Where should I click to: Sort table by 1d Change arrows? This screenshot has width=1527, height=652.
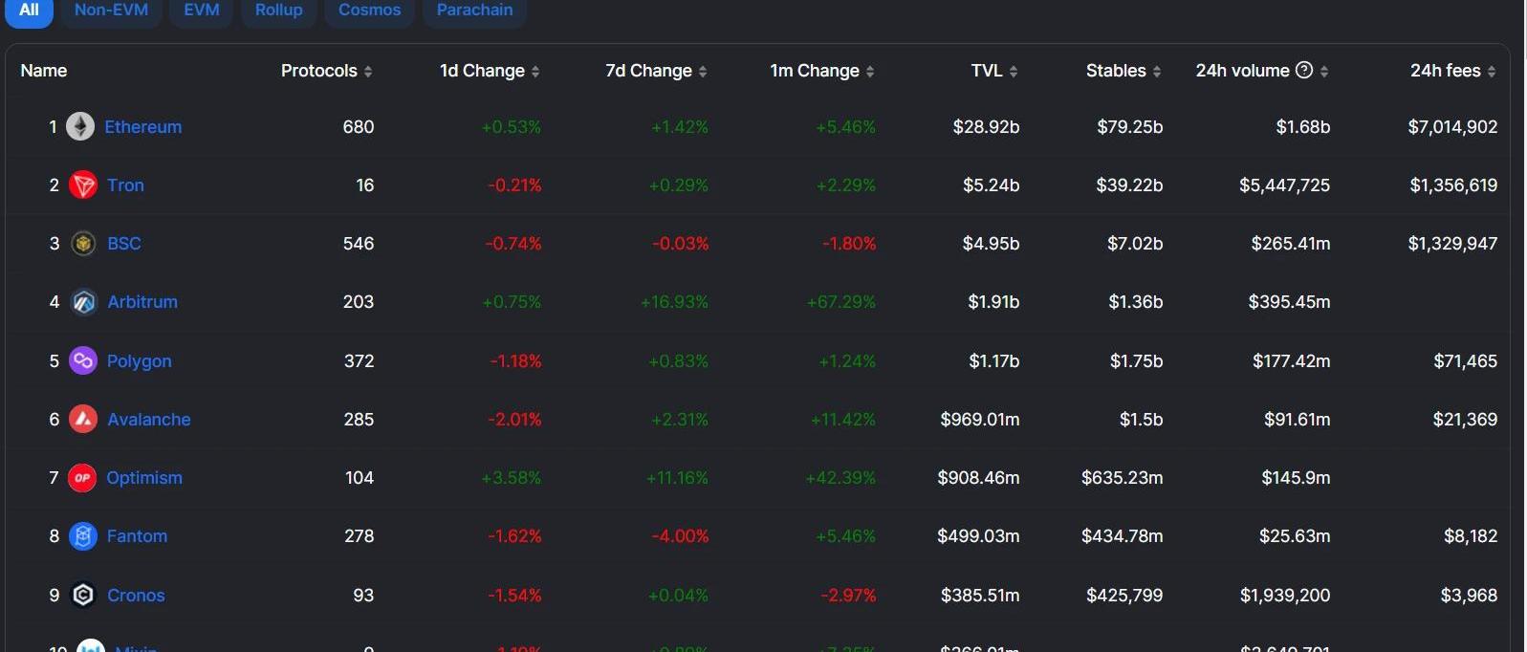click(x=535, y=72)
